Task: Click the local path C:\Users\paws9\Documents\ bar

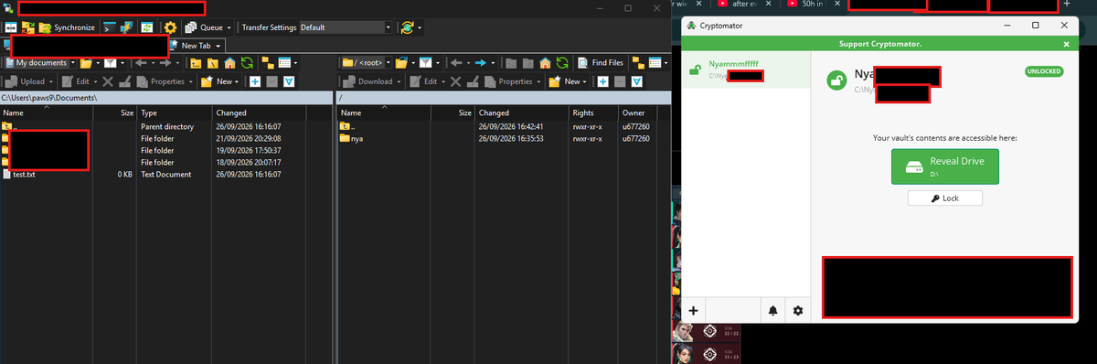Action: 165,98
